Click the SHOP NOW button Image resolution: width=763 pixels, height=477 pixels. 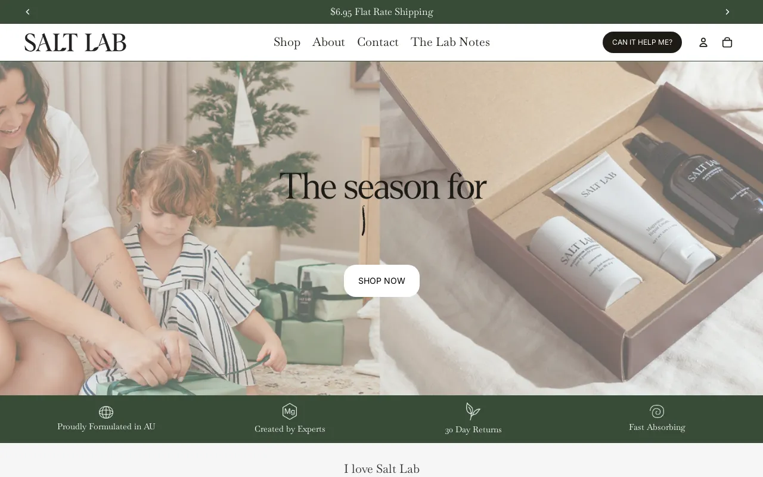[x=381, y=281]
